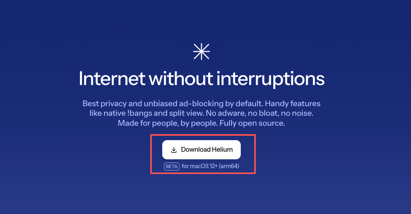Click the word 'without' in the headline
Image resolution: width=411 pixels, height=214 pixels.
click(x=181, y=78)
